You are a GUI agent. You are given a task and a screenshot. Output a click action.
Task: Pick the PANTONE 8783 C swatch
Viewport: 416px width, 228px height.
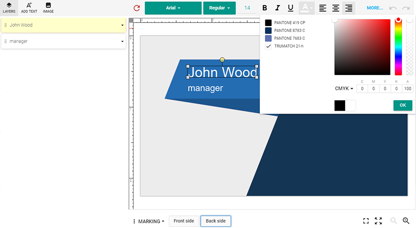point(268,31)
